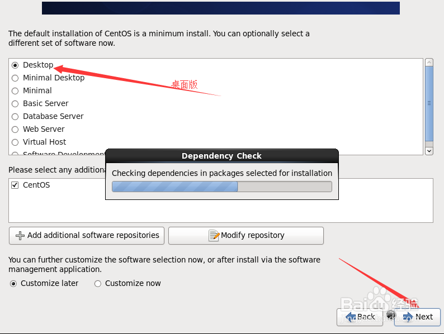Click the software list scrollbar thumb
Image resolution: width=444 pixels, height=334 pixels.
[429, 103]
